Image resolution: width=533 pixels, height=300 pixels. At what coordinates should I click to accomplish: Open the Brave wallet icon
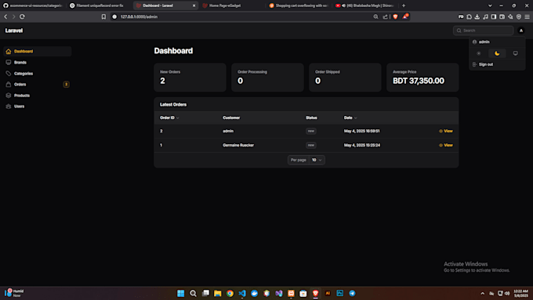pyautogui.click(x=502, y=16)
